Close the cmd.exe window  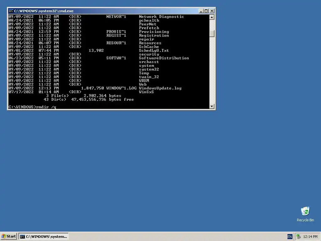click(x=212, y=11)
